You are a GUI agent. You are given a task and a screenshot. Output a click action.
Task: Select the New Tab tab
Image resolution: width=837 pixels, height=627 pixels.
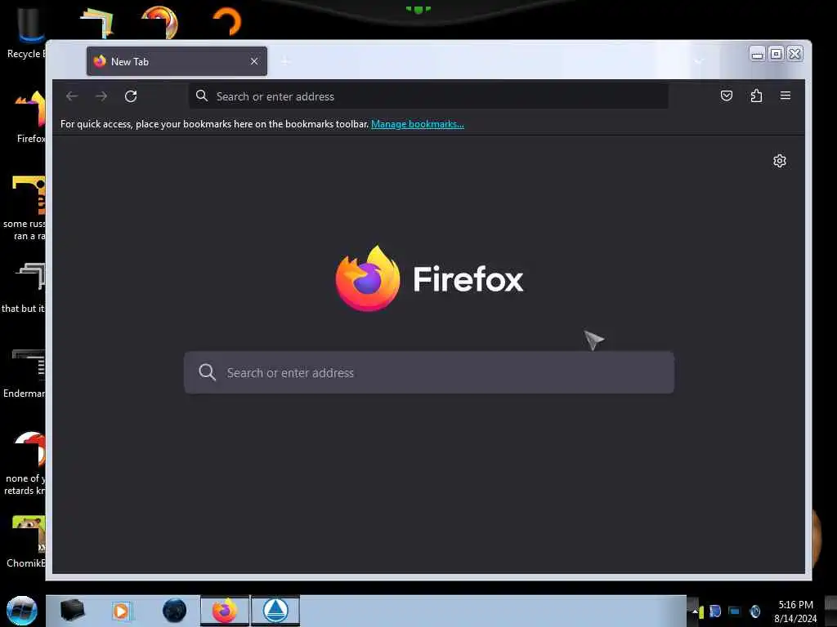point(177,61)
